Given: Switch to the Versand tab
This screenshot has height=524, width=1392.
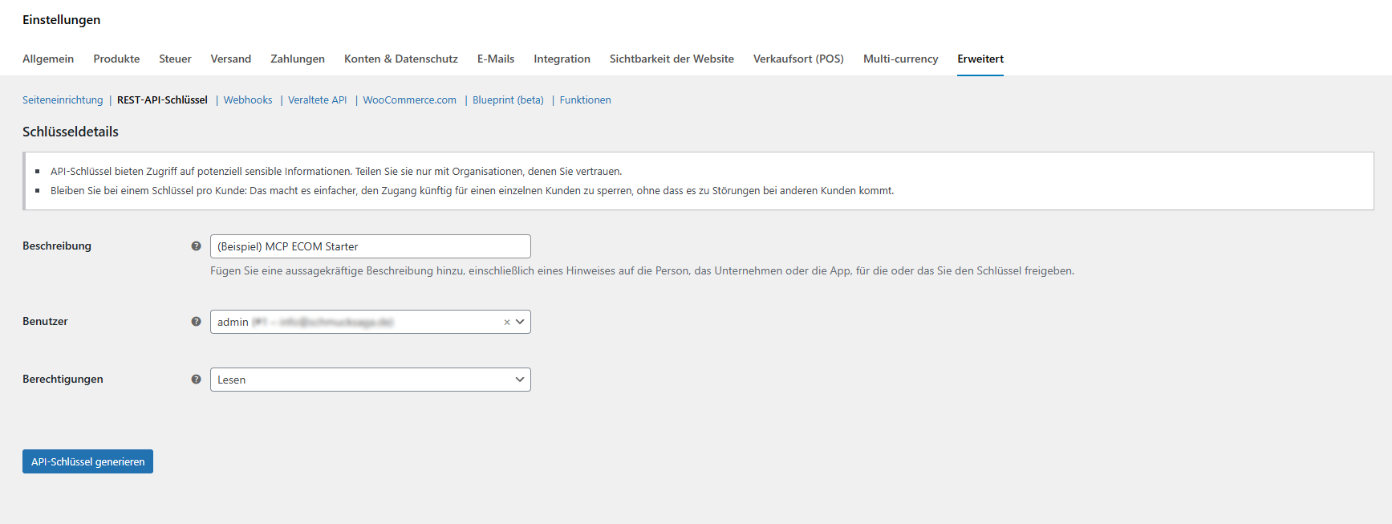Looking at the screenshot, I should tap(231, 59).
